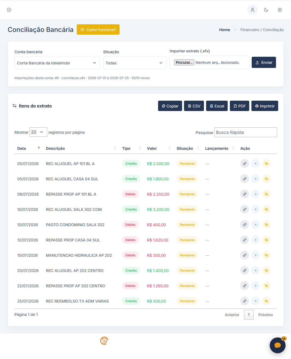
Task: Click link icon for REPASSE PROP AP 101 BL A
Action: tap(245, 194)
